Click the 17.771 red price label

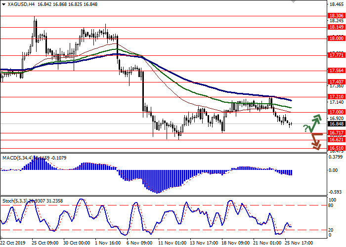(x=336, y=55)
